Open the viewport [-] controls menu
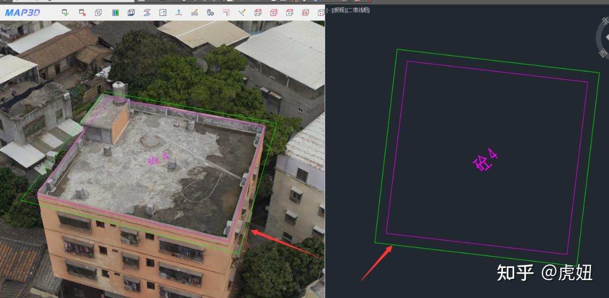609x298 pixels. [330, 10]
